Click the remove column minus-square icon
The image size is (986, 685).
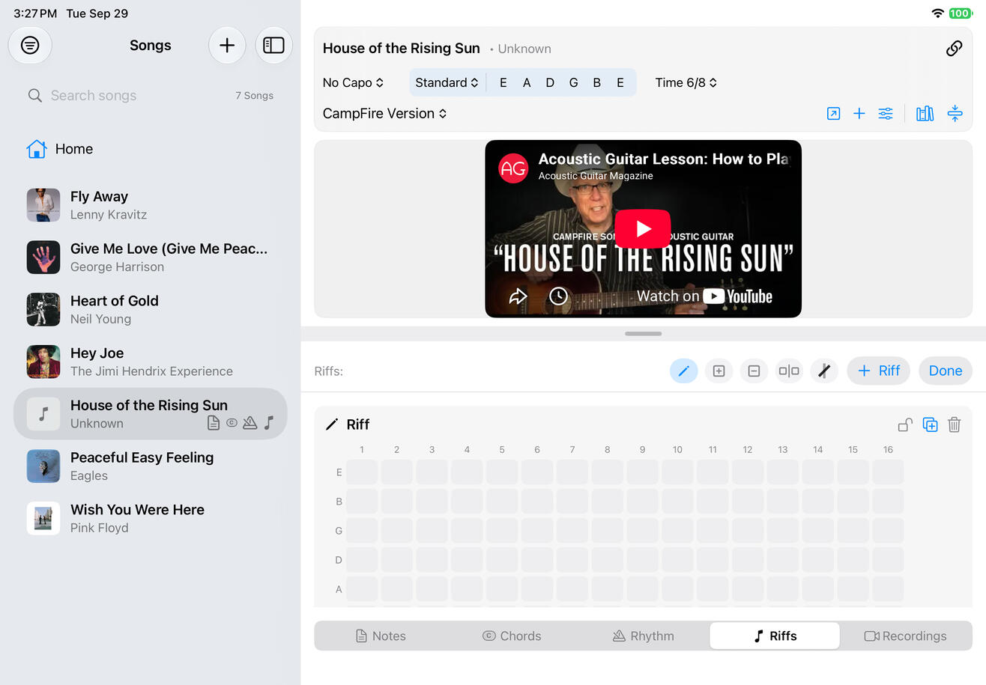point(754,371)
